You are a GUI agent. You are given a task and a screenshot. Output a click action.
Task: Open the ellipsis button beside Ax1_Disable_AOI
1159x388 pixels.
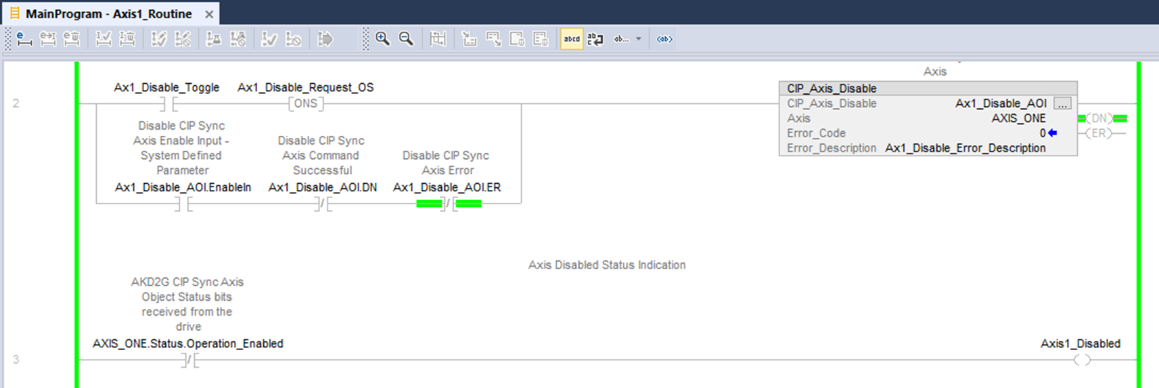[1062, 103]
